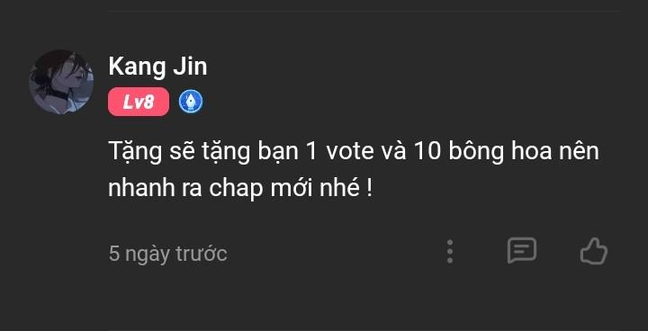
Task: Tap the word "trước" in the comment timestamp
Action: (202, 254)
